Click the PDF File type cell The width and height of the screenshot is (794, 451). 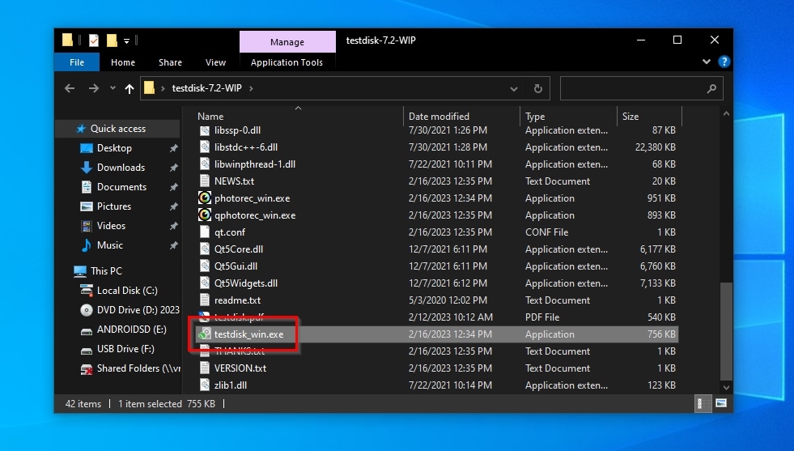click(x=542, y=317)
